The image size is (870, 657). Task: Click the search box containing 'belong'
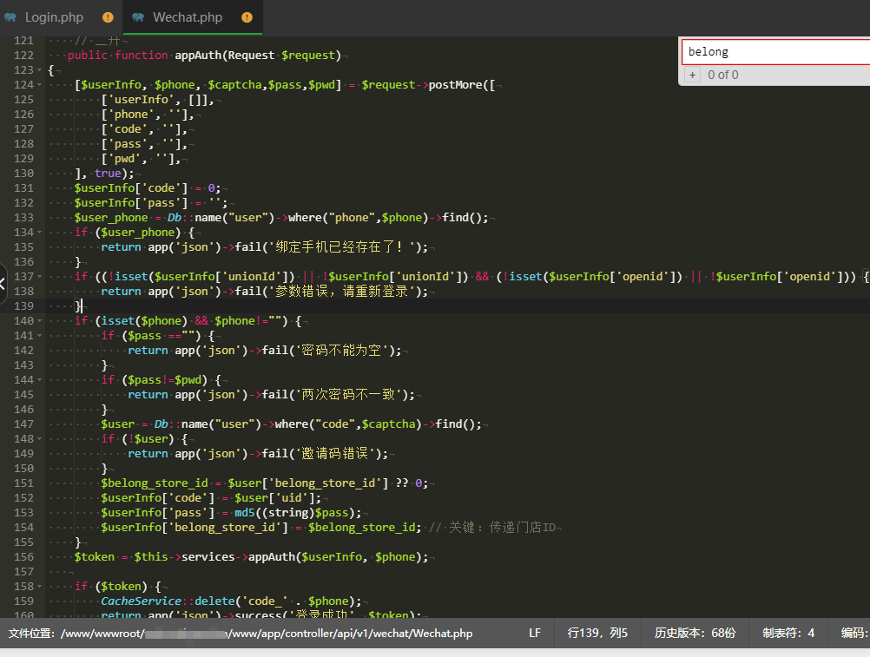pyautogui.click(x=774, y=52)
